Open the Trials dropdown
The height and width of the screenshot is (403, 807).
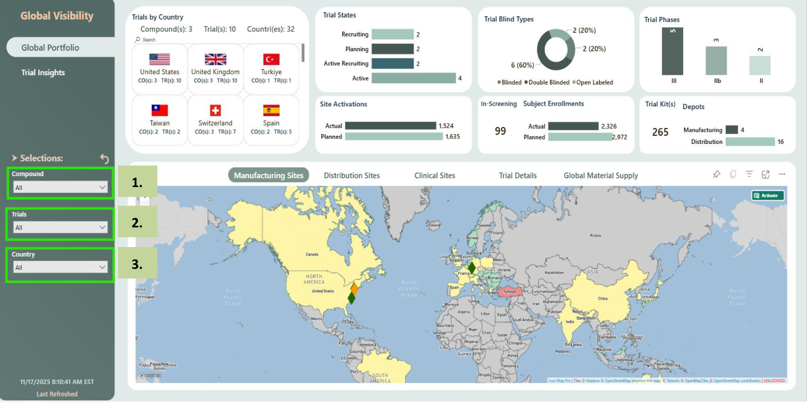point(60,227)
